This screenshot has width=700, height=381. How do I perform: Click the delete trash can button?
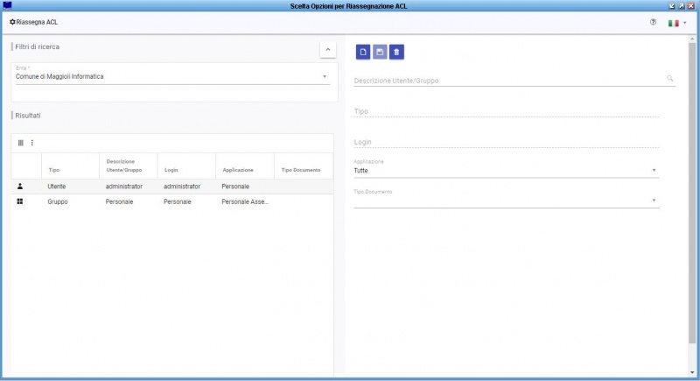(x=396, y=53)
